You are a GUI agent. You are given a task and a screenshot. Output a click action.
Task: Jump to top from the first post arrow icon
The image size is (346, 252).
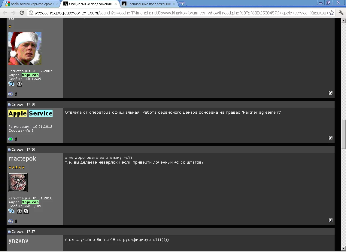tap(331, 93)
